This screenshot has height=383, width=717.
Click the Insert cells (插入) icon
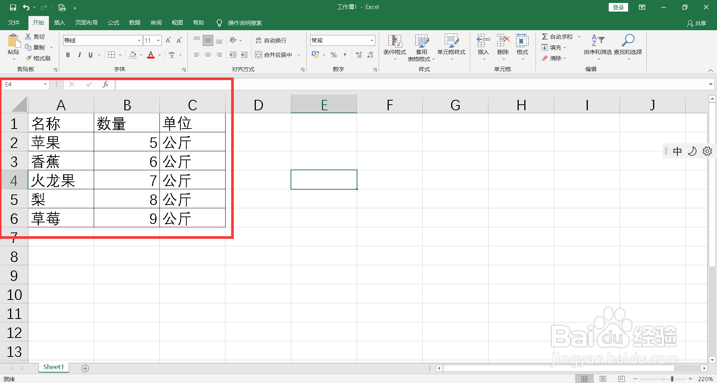(x=483, y=40)
